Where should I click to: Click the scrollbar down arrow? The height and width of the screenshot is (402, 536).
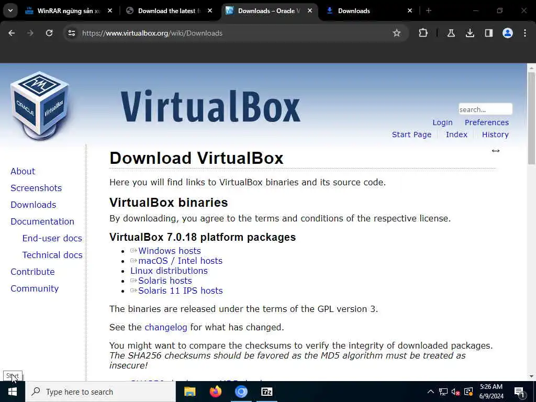tap(531, 376)
